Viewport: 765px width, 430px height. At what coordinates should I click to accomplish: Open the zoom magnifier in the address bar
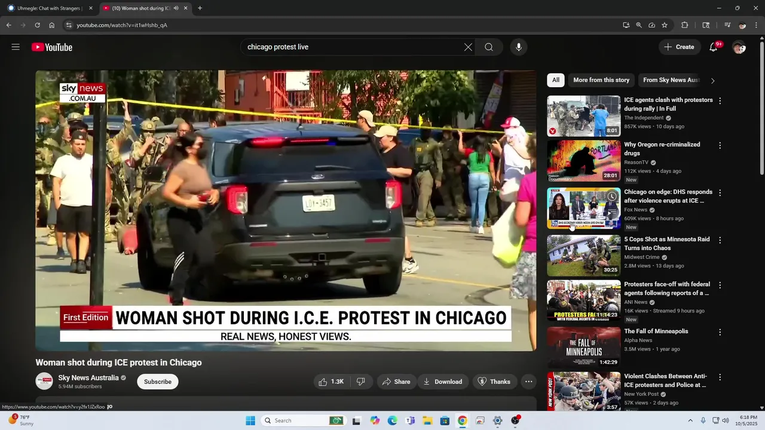(639, 25)
